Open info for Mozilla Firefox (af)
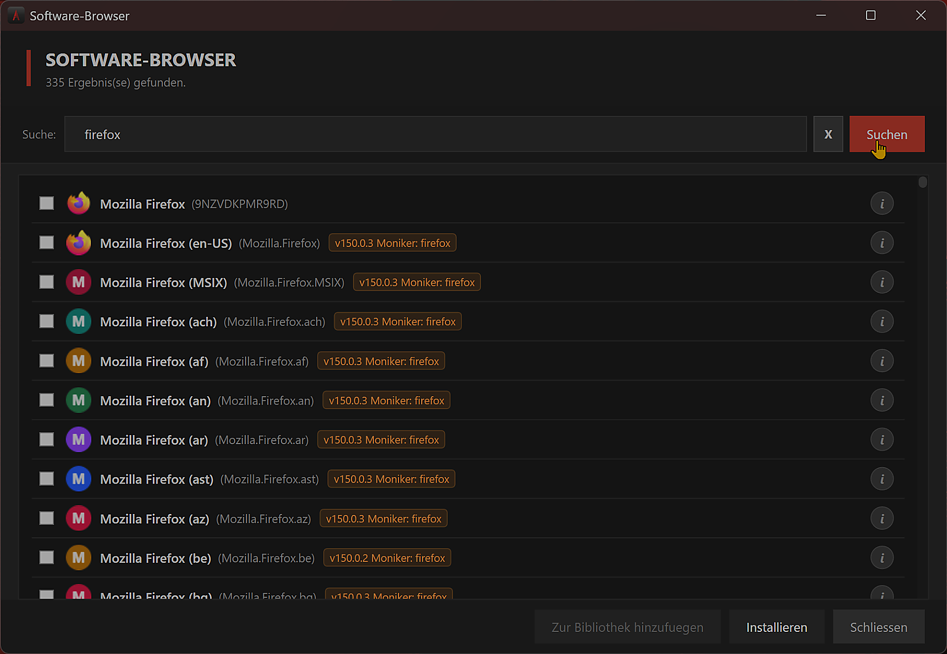The image size is (947, 654). point(882,361)
